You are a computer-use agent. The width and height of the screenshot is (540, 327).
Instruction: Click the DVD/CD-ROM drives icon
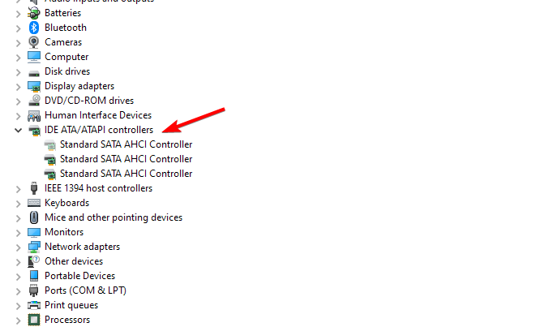click(x=34, y=101)
